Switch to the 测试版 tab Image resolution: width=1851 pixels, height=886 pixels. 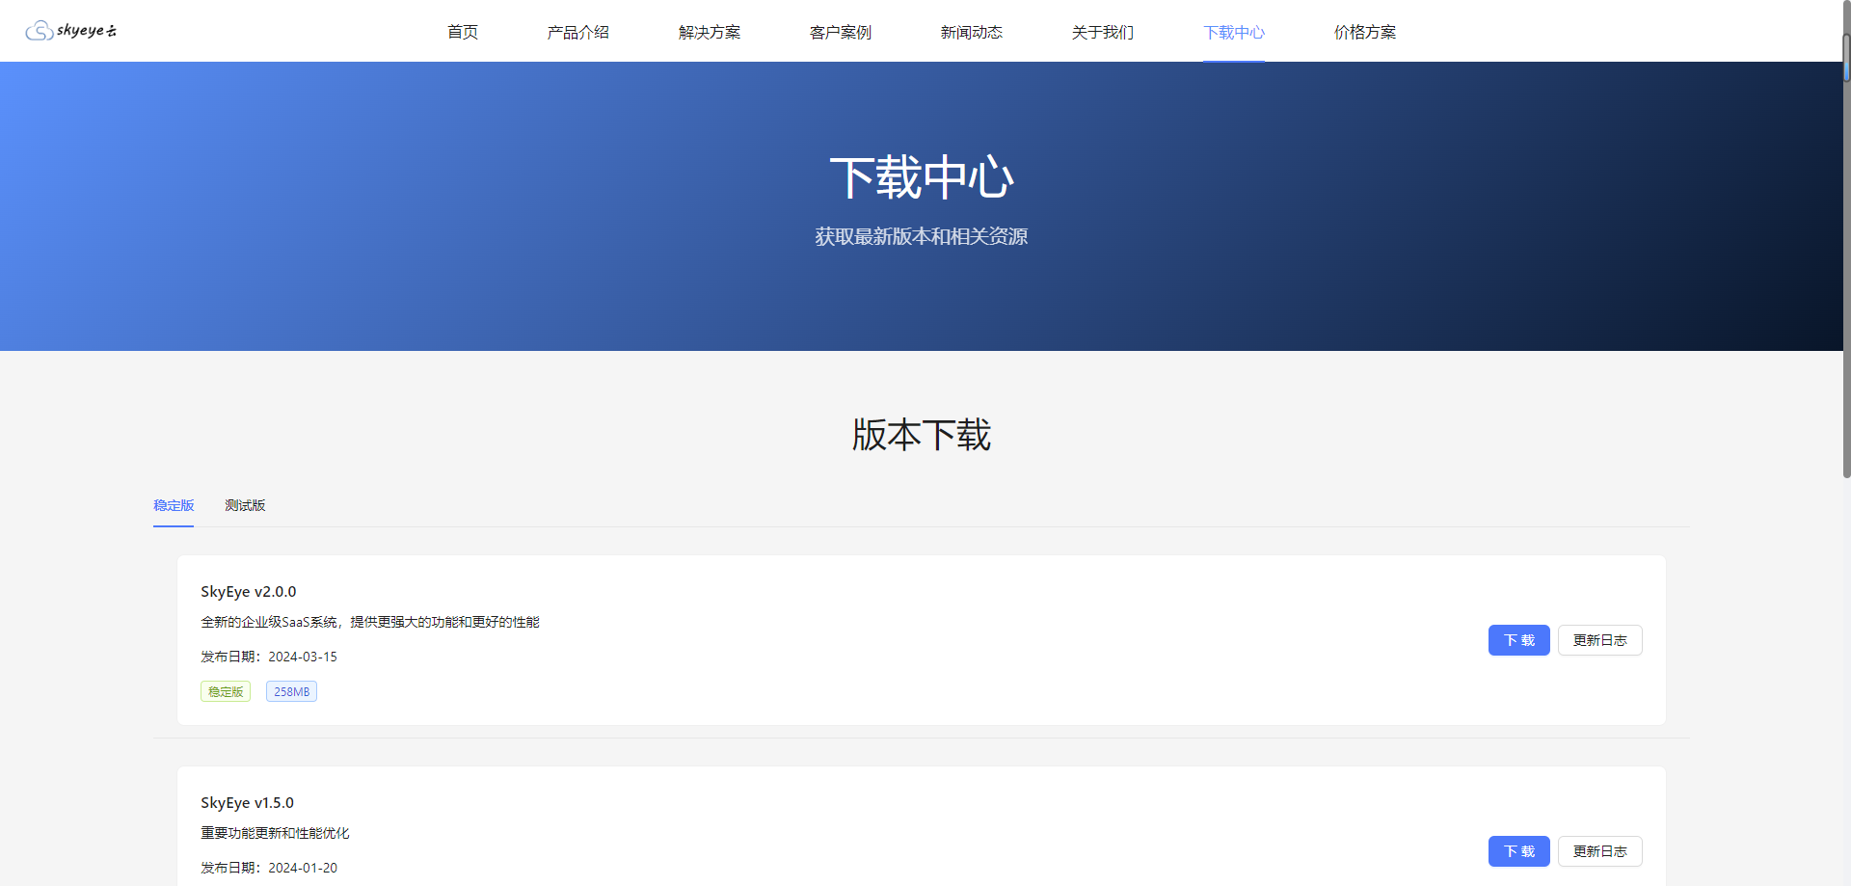245,505
